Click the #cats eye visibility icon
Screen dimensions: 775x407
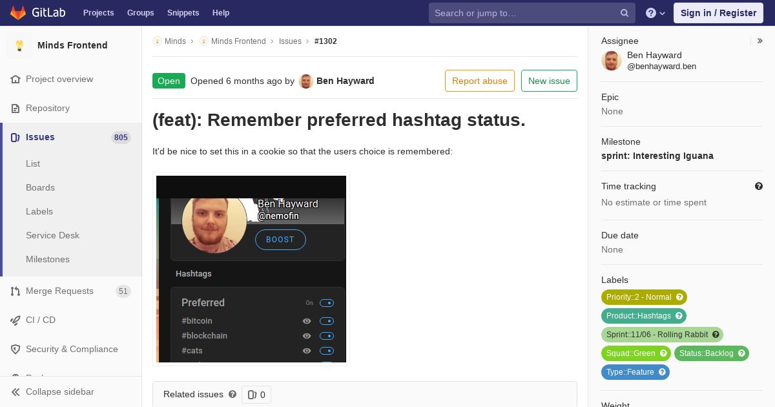[307, 351]
